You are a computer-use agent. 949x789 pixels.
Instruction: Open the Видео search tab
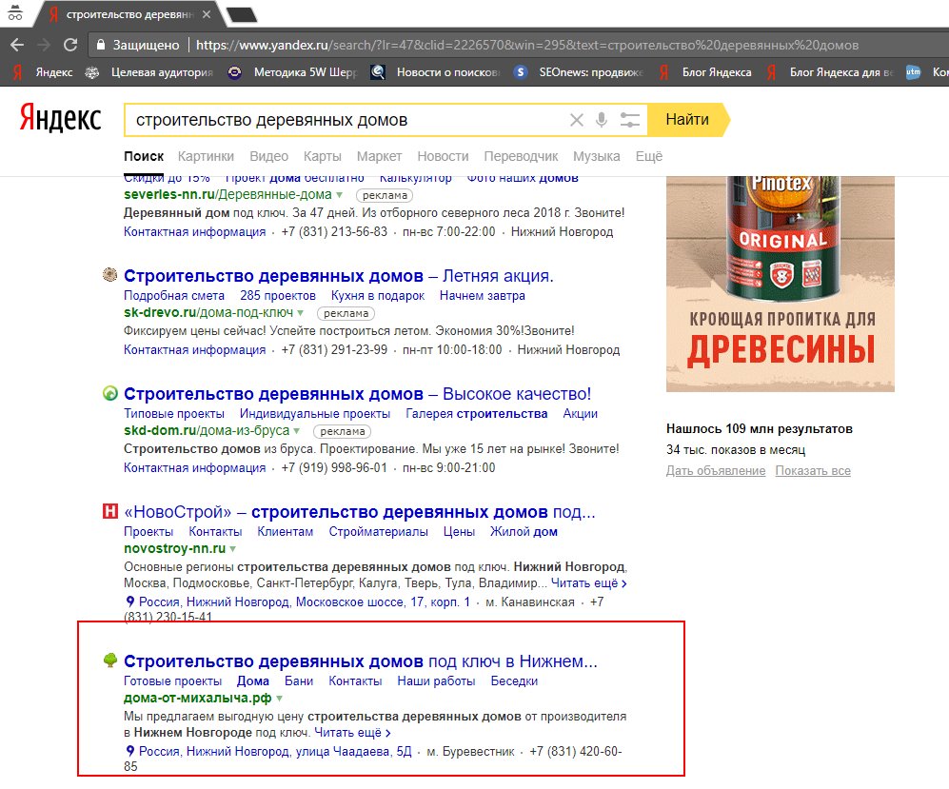pyautogui.click(x=268, y=156)
